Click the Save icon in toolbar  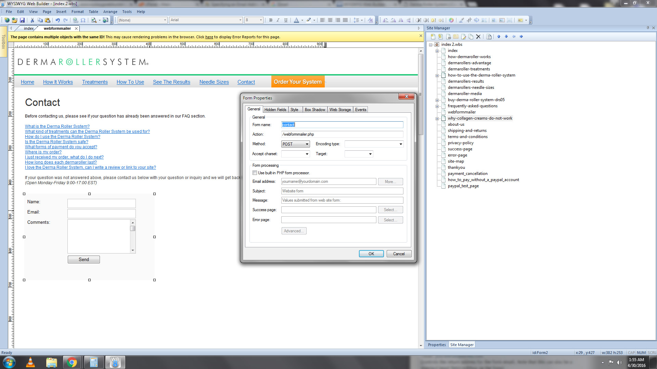22,20
